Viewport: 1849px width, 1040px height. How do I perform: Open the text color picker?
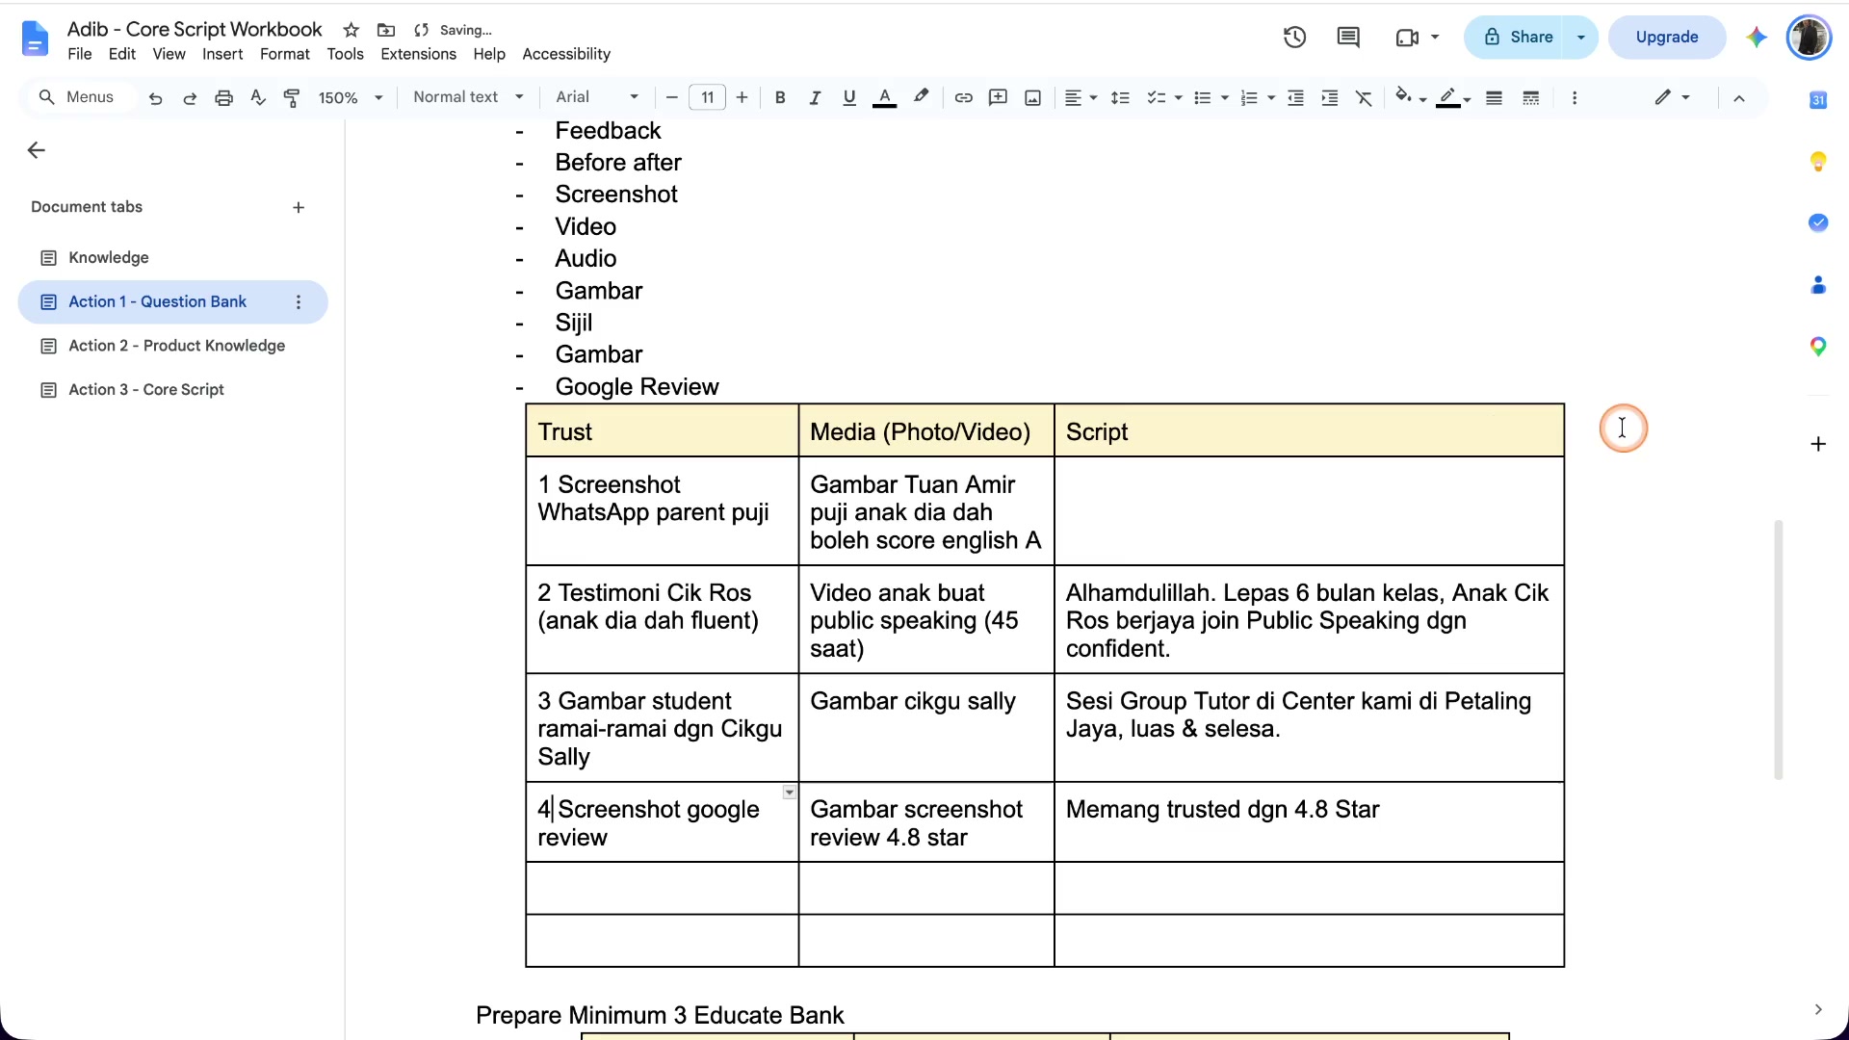(884, 97)
